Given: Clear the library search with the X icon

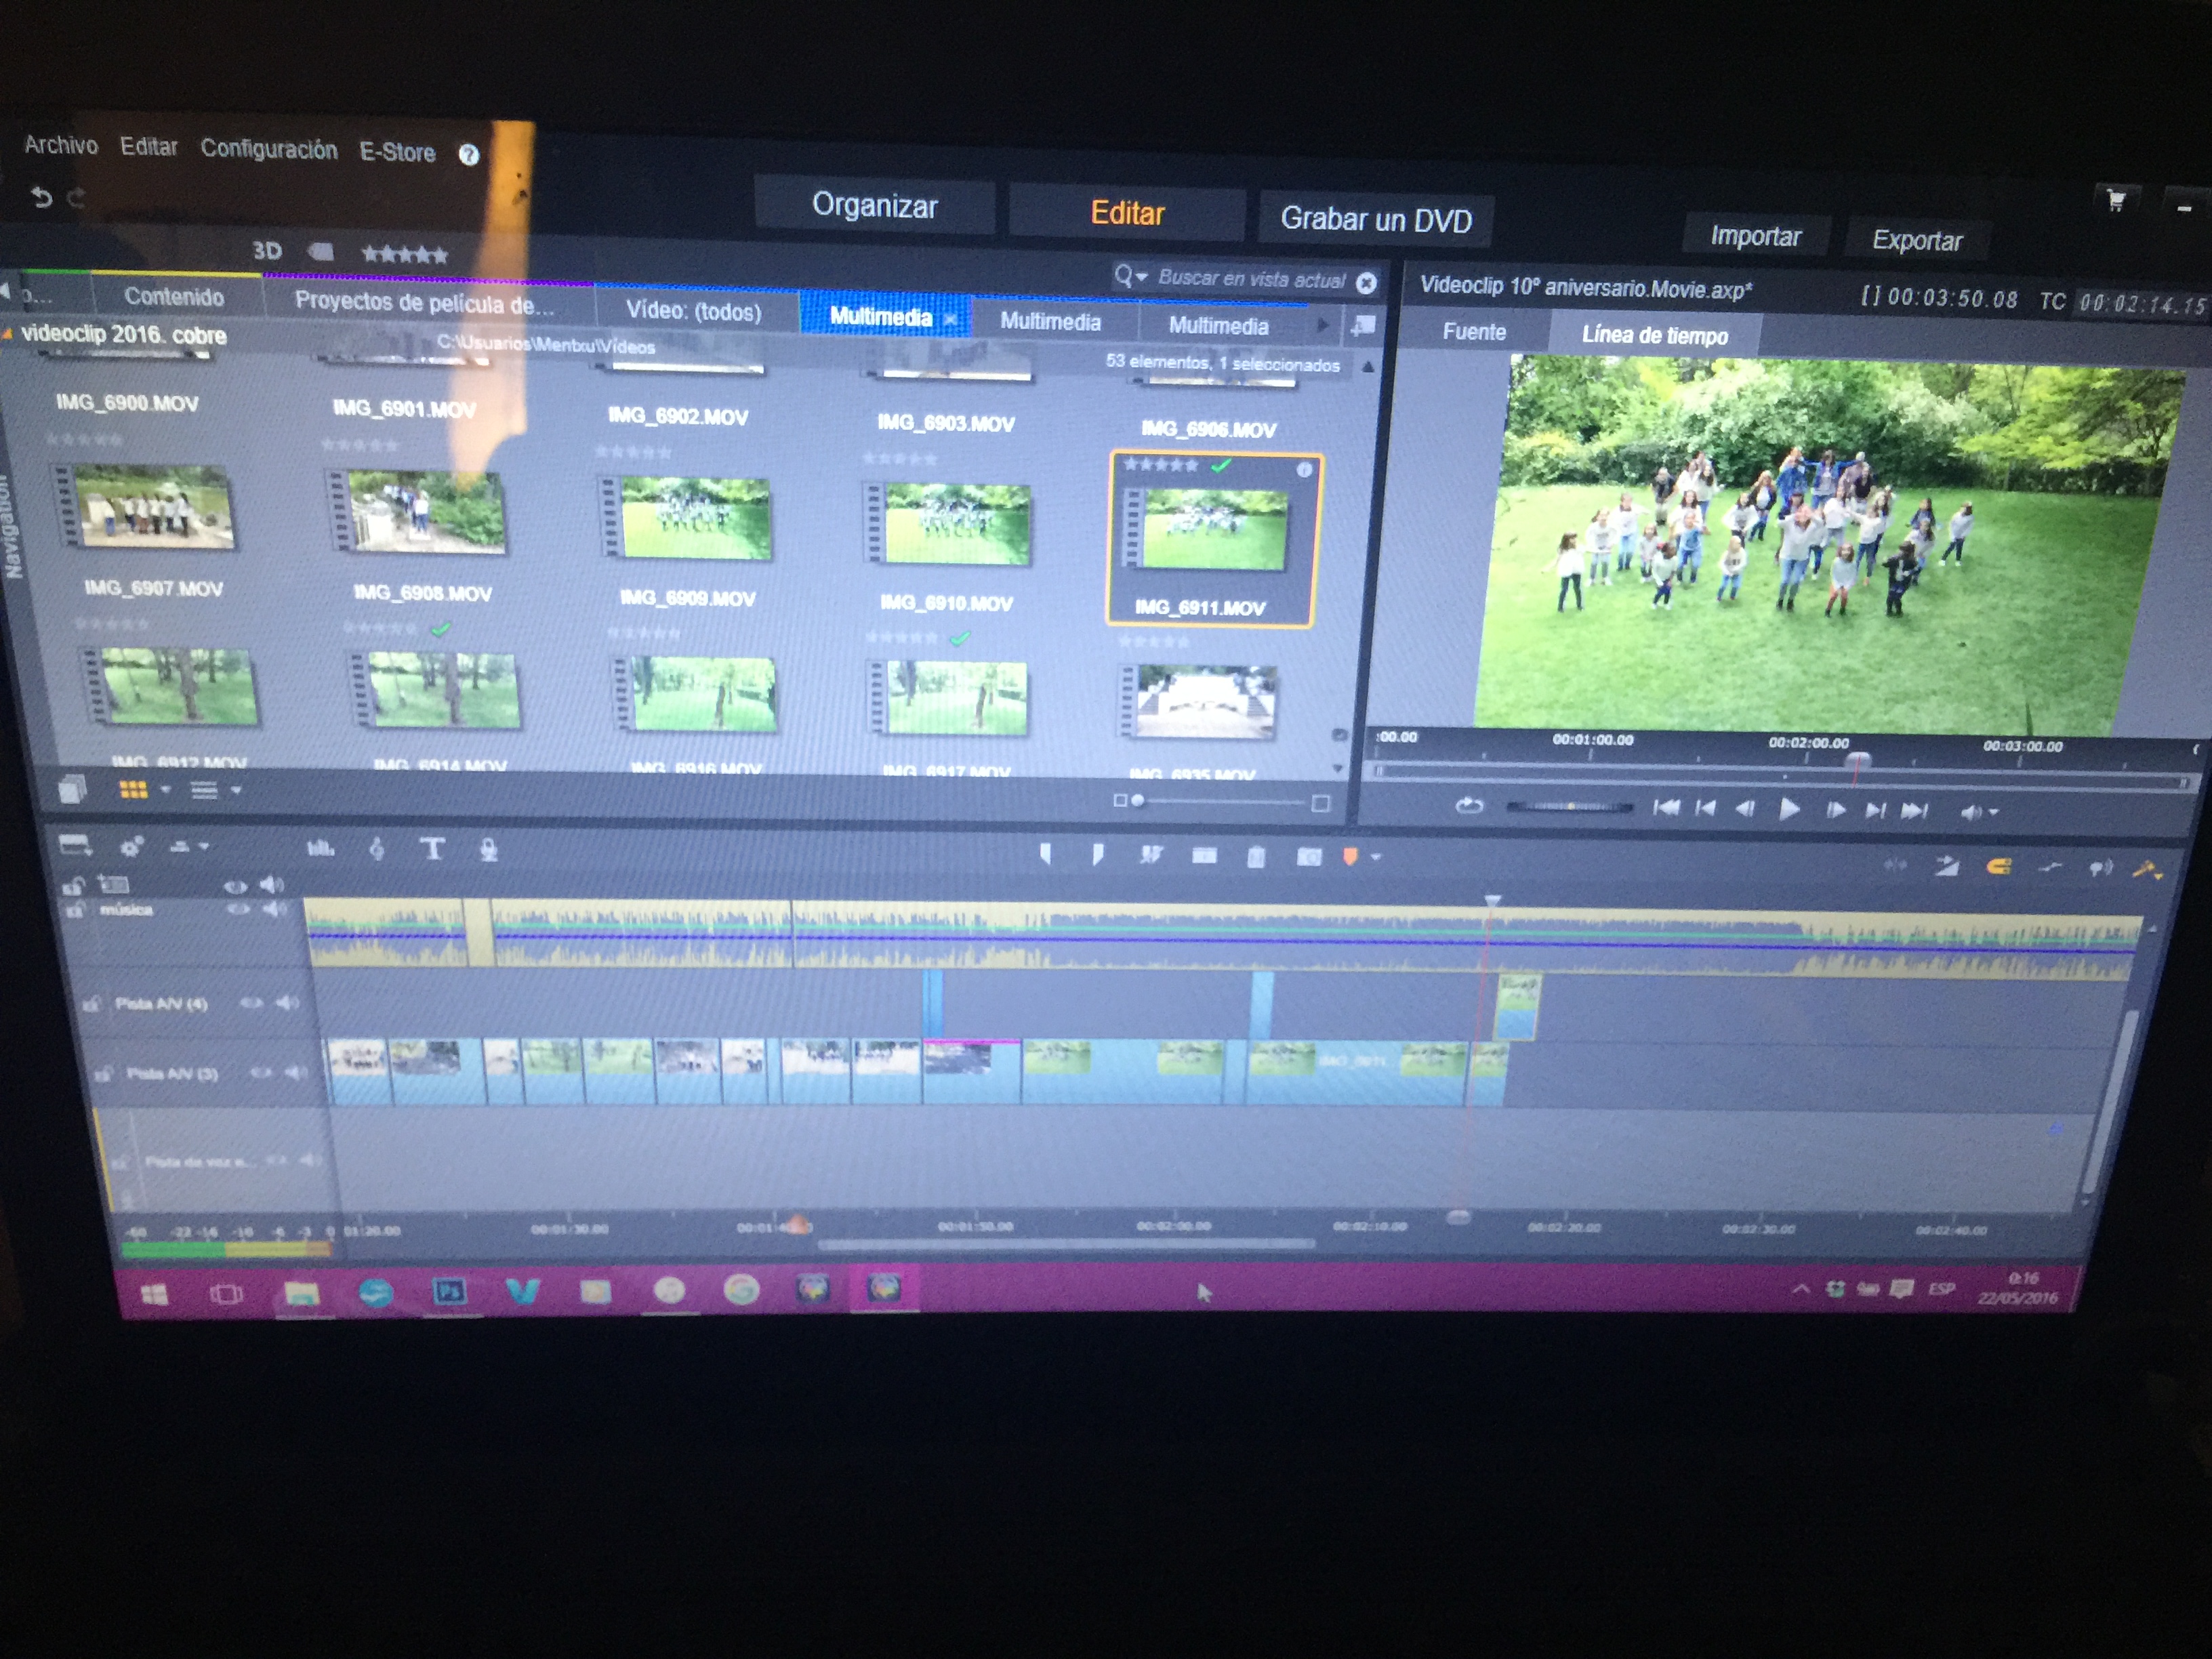Looking at the screenshot, I should coord(1366,283).
